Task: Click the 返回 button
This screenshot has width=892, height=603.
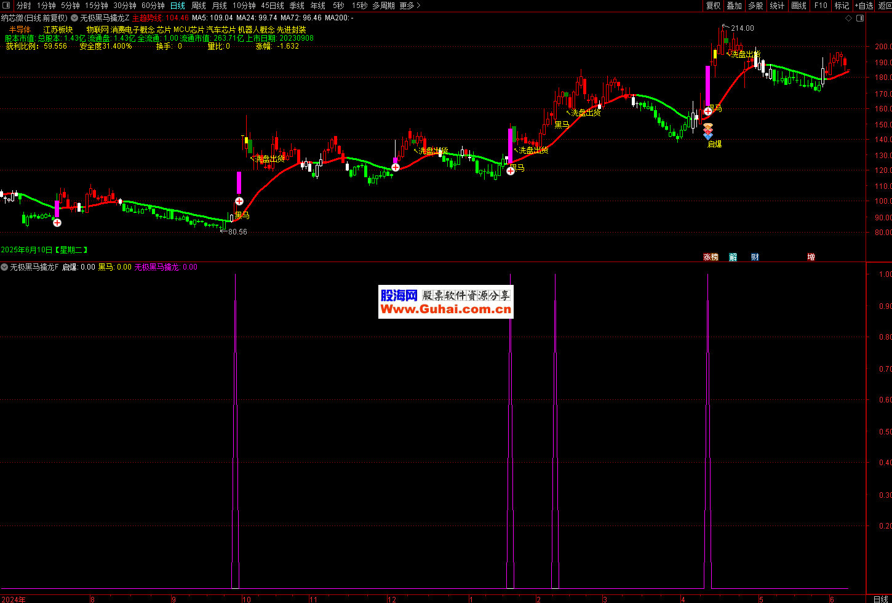Action: [885, 6]
